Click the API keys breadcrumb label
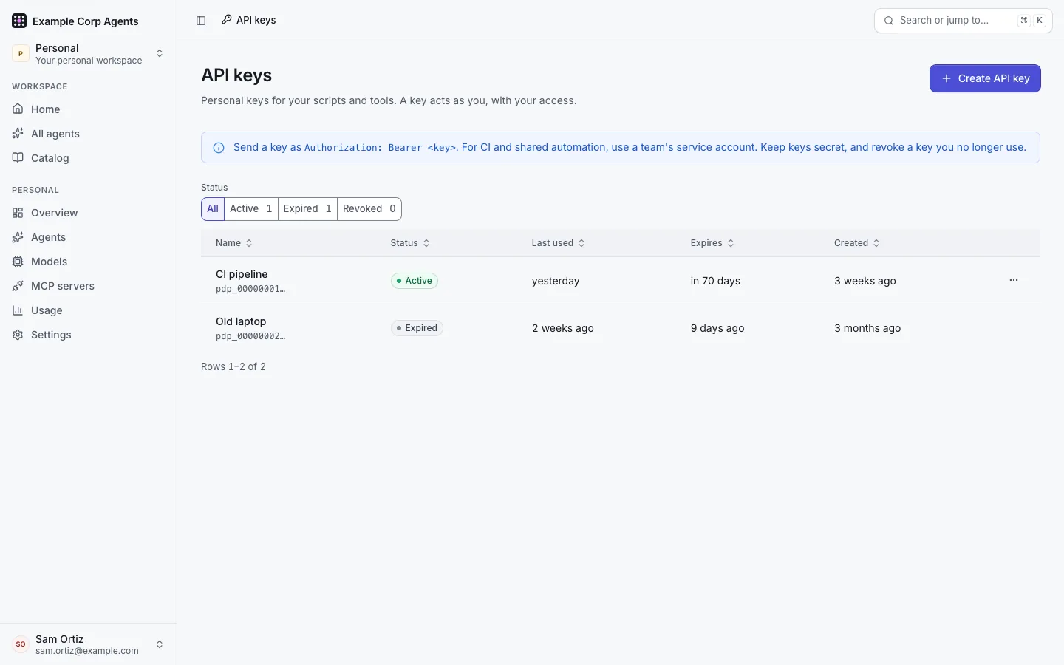This screenshot has width=1064, height=665. click(256, 20)
